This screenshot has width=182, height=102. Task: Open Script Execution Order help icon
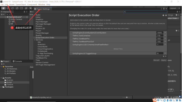coord(163,15)
